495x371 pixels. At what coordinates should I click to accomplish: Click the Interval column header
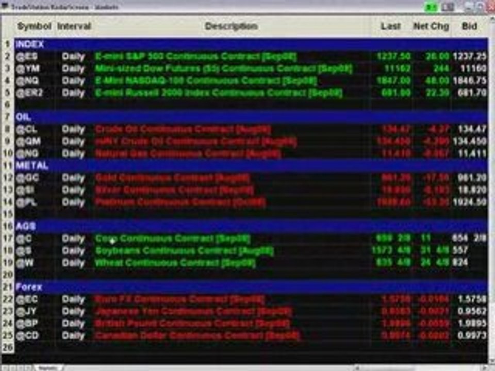74,26
